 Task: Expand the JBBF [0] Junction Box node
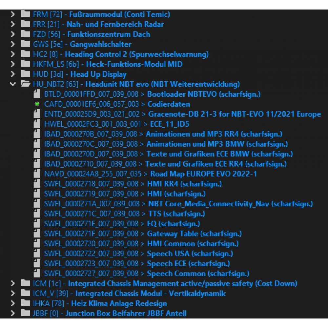pos(13,314)
